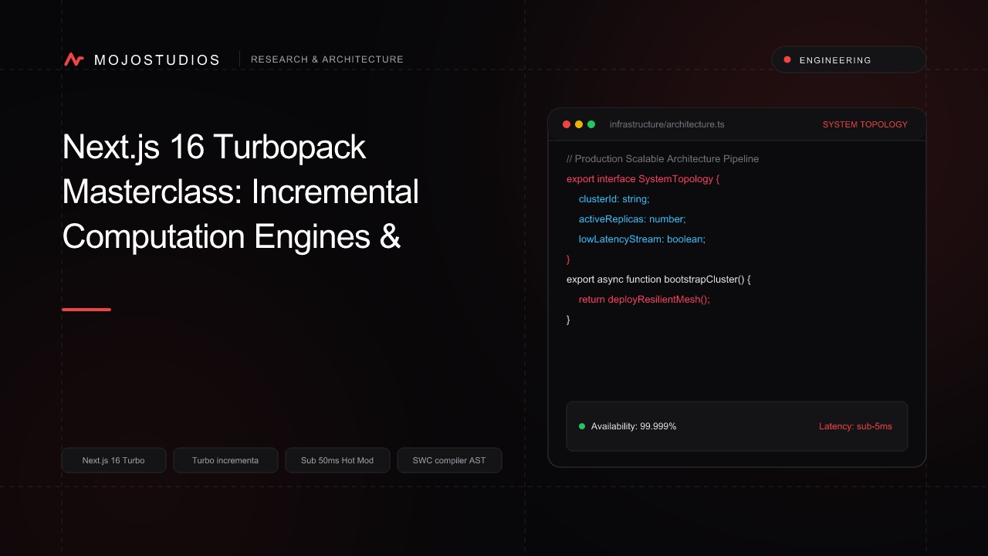Click the deployResilientMesh() code line
This screenshot has height=556, width=988.
(644, 300)
